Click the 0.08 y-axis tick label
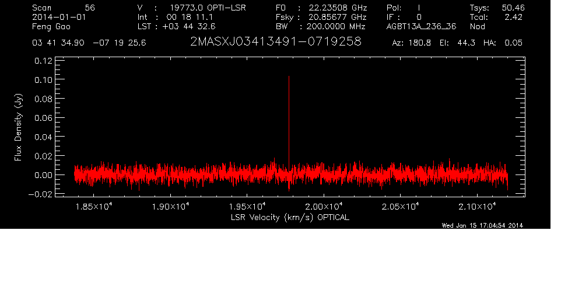Viewport: 561px width, 286px height. tap(43, 99)
